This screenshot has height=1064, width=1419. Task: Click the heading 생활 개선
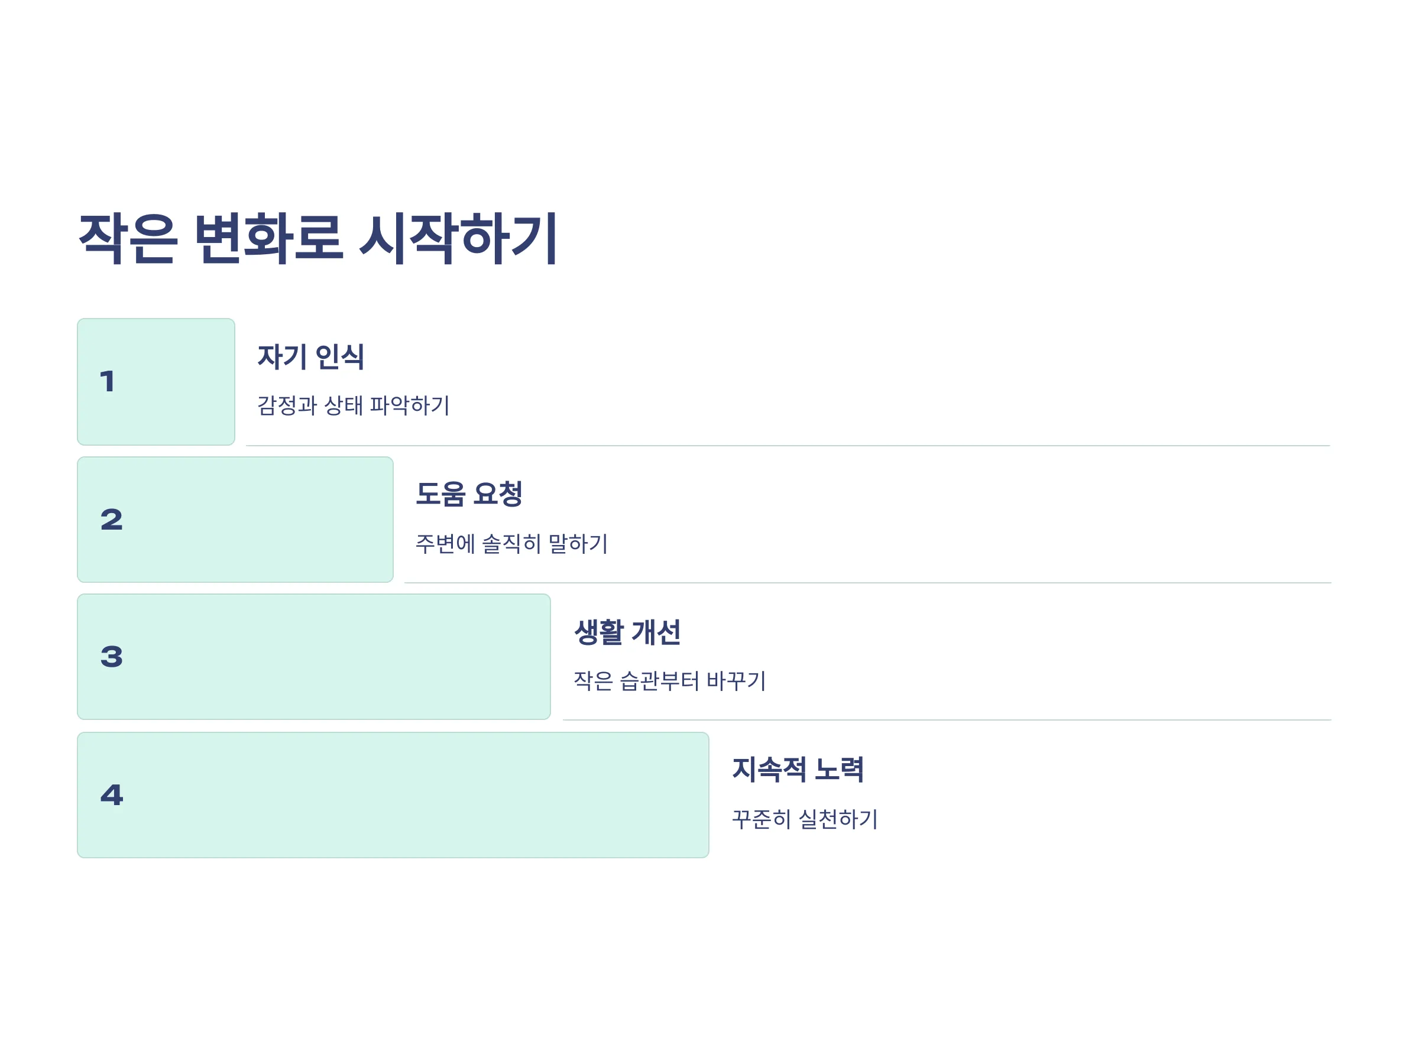627,632
